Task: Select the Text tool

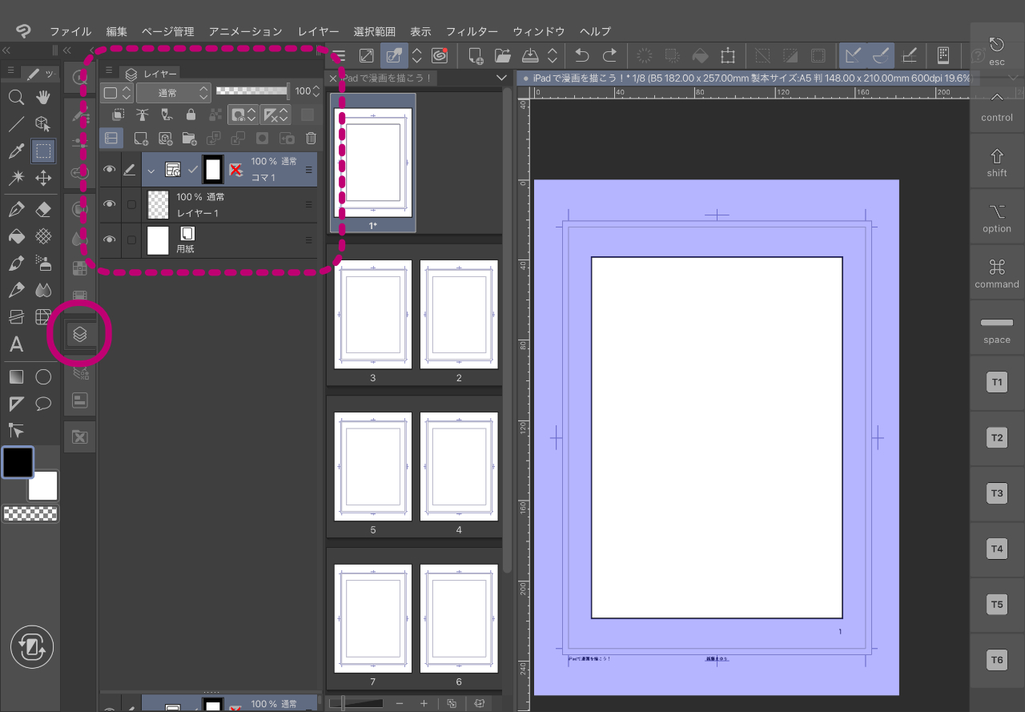Action: coord(16,345)
